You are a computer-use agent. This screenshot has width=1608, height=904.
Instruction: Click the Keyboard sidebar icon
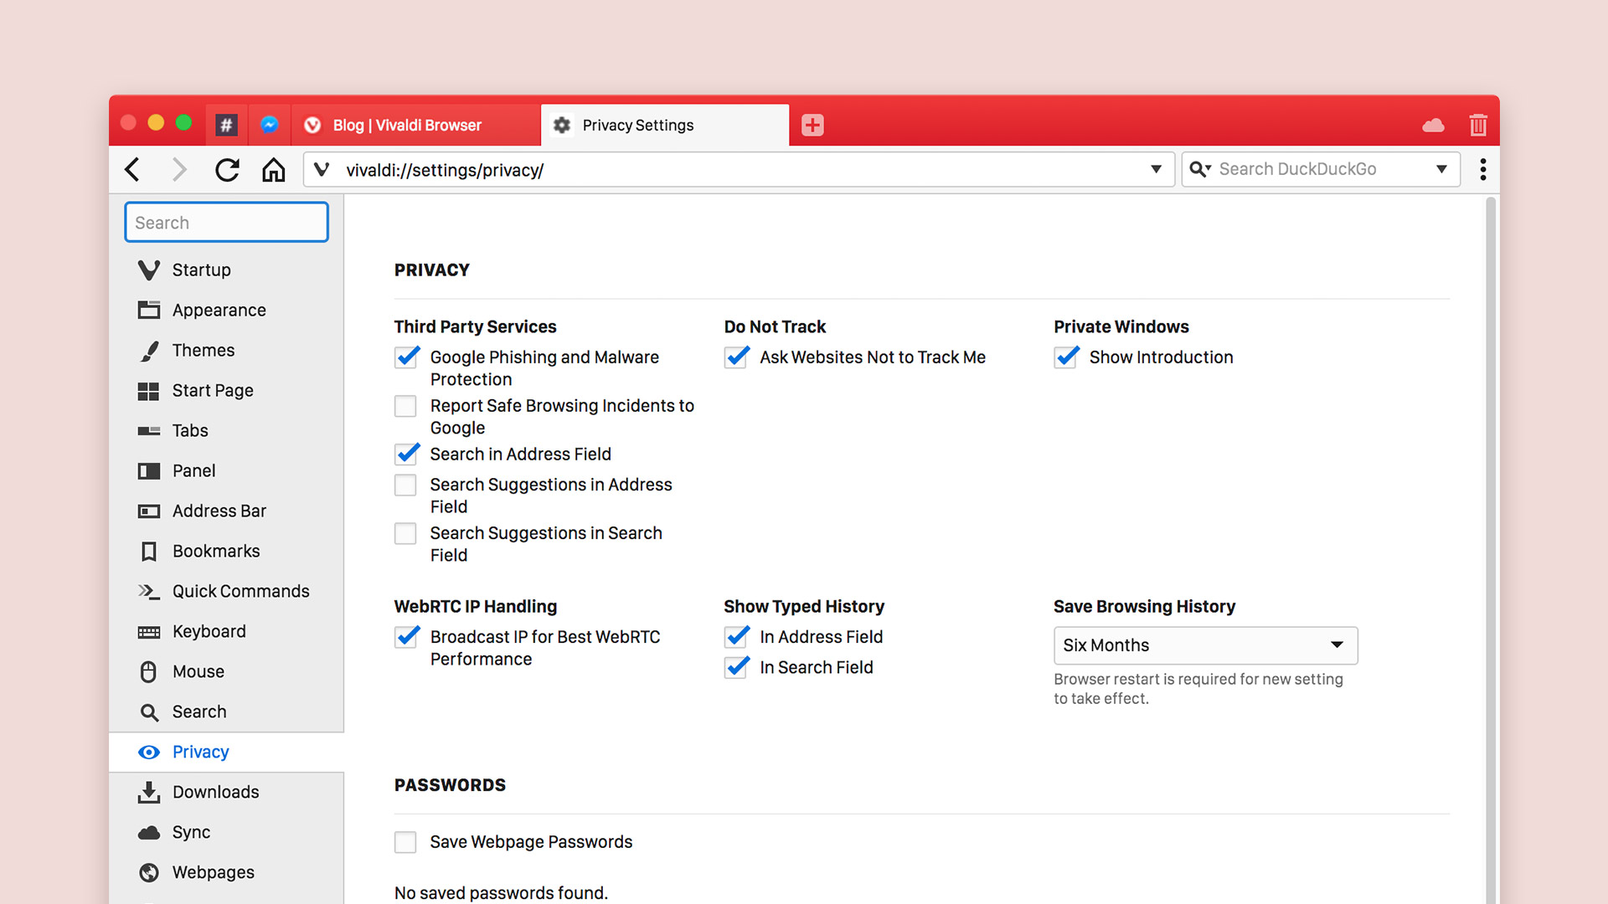point(148,632)
